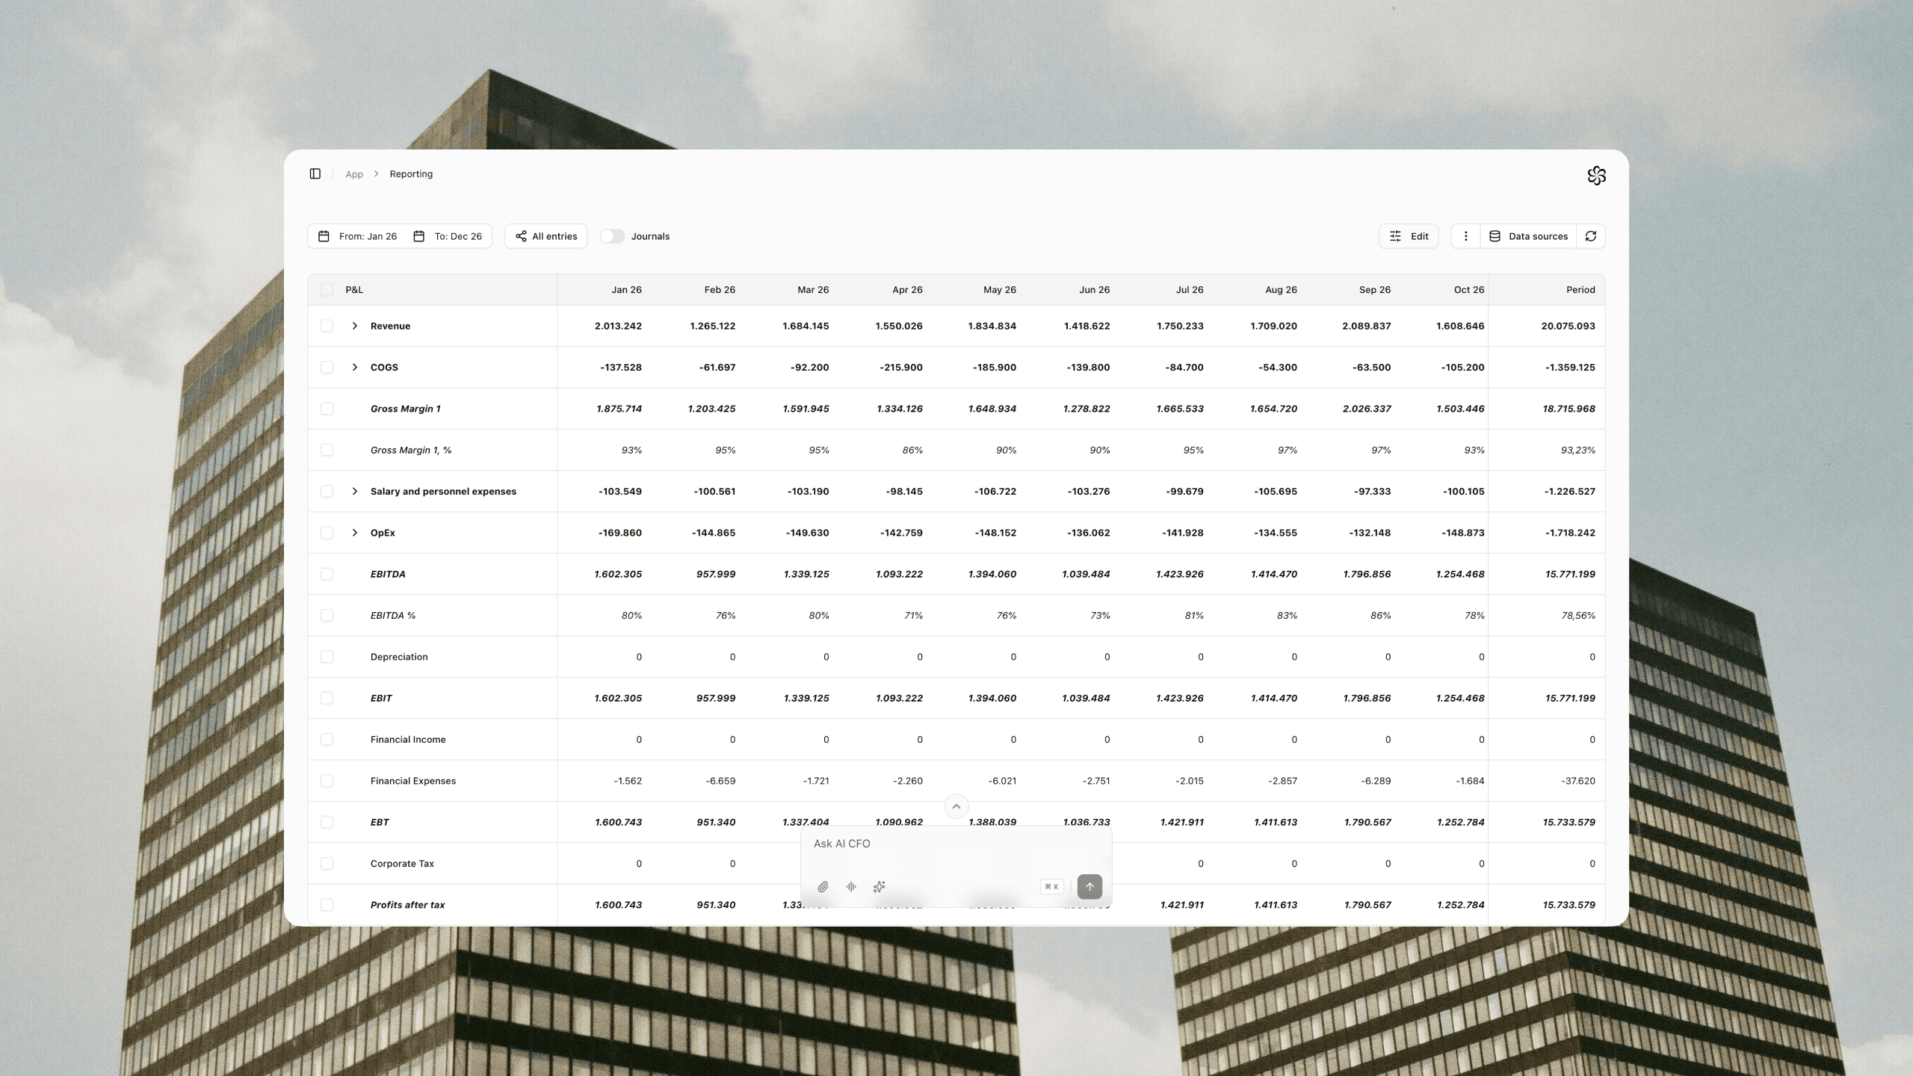Click the flower logo in the top right
1913x1076 pixels.
tap(1595, 175)
